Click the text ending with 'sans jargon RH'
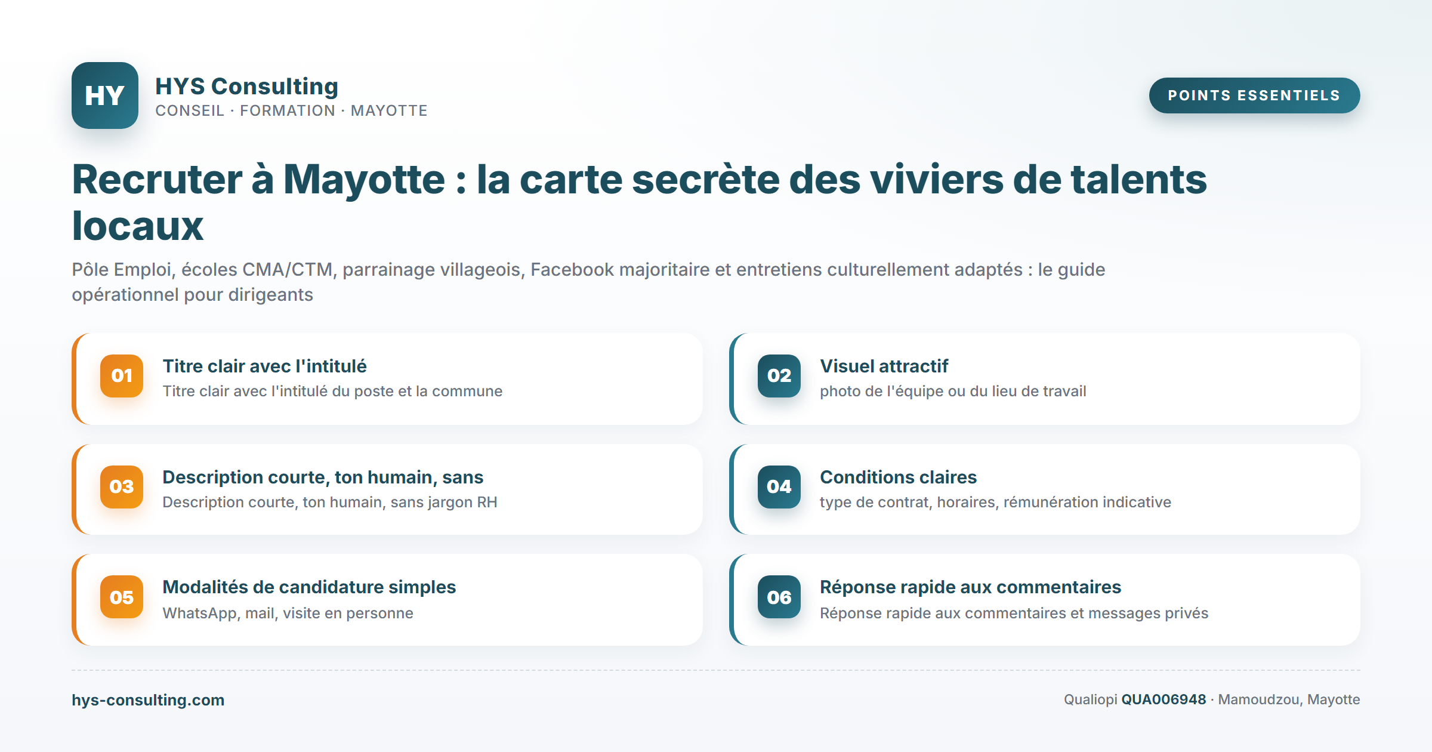The height and width of the screenshot is (752, 1432). pyautogui.click(x=329, y=503)
